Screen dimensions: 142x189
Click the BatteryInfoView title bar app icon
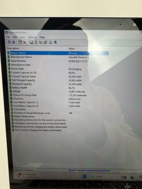coord(6,32)
